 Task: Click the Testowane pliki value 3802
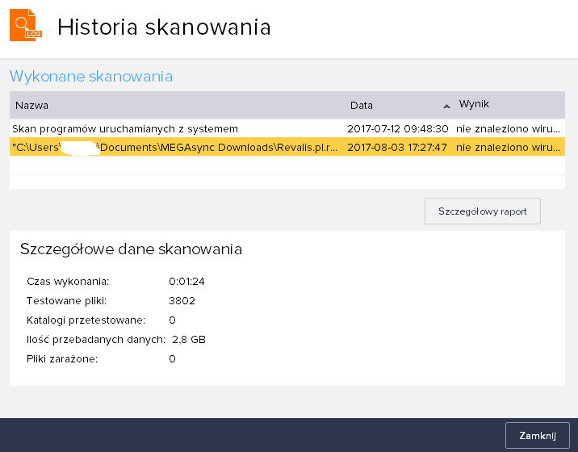[x=182, y=301]
